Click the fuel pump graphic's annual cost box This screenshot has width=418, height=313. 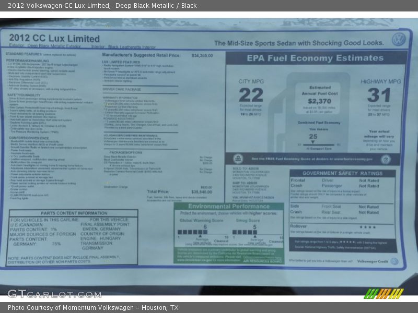click(x=318, y=99)
